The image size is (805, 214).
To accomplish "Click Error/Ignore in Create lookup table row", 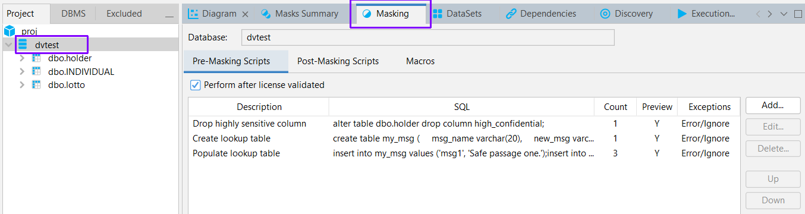I will pyautogui.click(x=705, y=139).
